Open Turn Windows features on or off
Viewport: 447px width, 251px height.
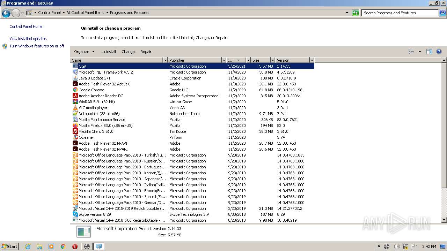pos(37,46)
